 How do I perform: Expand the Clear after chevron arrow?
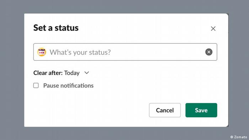[x=86, y=73]
